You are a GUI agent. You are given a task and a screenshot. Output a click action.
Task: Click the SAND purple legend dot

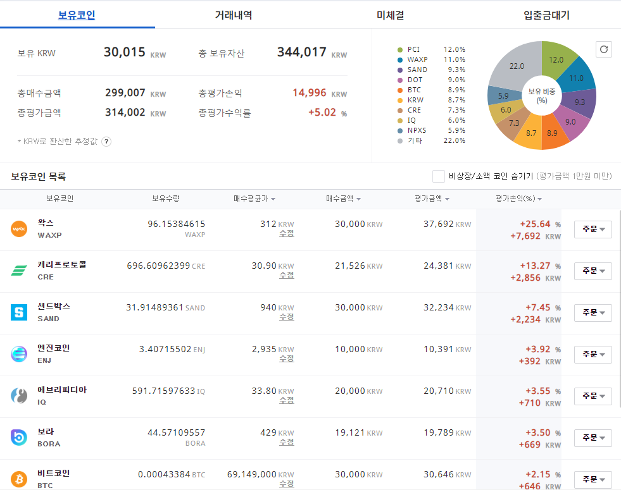(x=400, y=70)
